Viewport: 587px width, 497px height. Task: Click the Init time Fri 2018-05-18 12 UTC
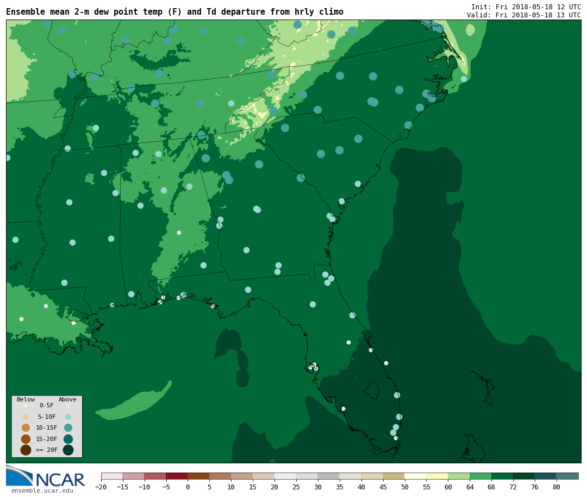pyautogui.click(x=526, y=7)
